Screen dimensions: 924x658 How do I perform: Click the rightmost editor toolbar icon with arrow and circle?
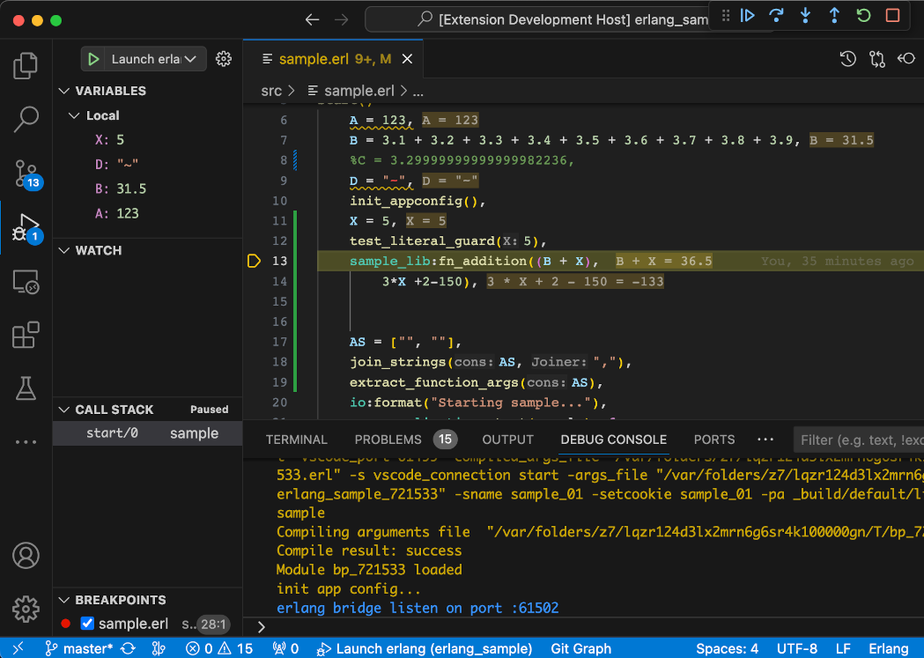(906, 58)
